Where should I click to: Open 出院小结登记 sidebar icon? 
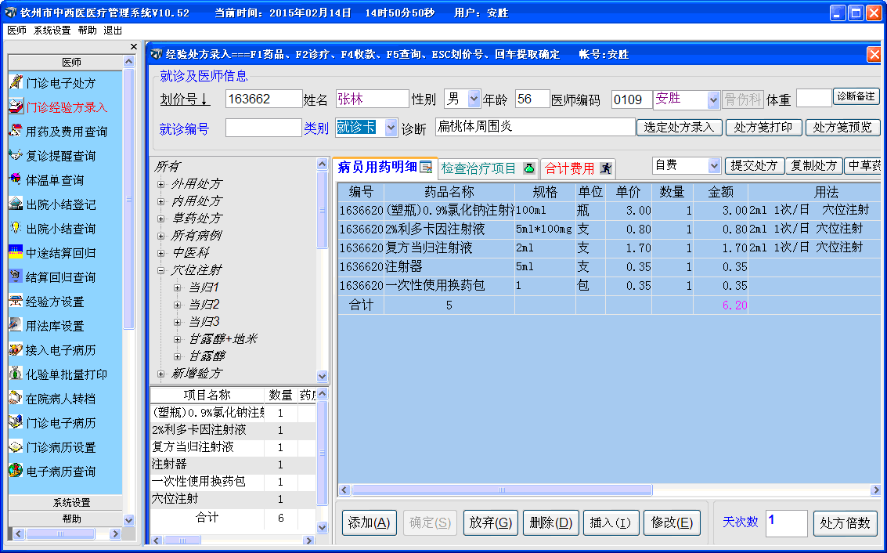pyautogui.click(x=16, y=204)
